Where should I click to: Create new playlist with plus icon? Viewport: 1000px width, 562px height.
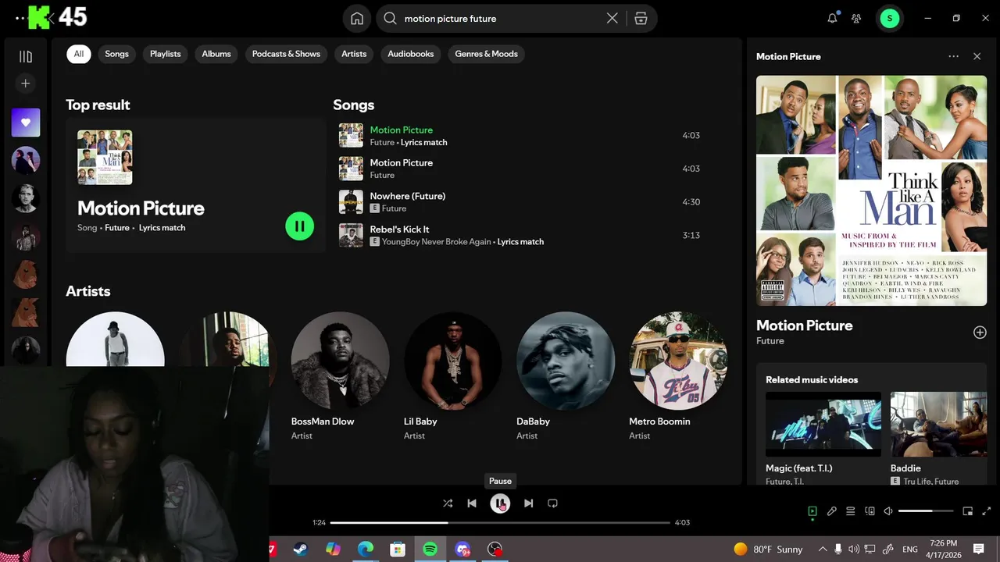point(26,84)
